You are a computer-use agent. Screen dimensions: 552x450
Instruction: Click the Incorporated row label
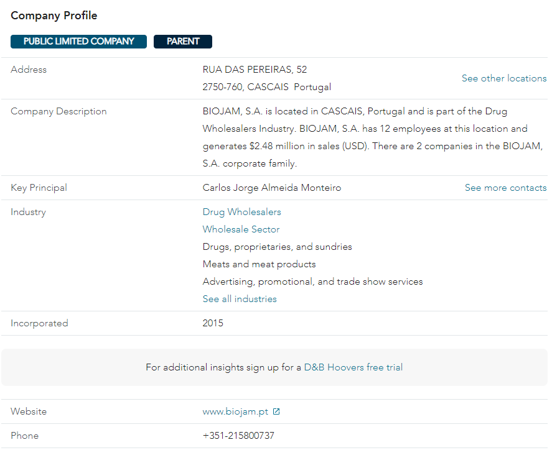tap(39, 323)
